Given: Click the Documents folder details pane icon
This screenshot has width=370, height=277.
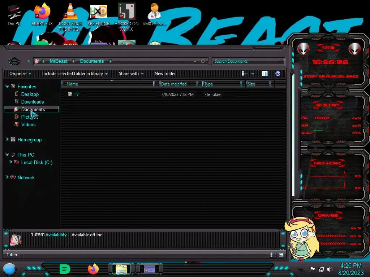Looking at the screenshot, I should (16, 239).
